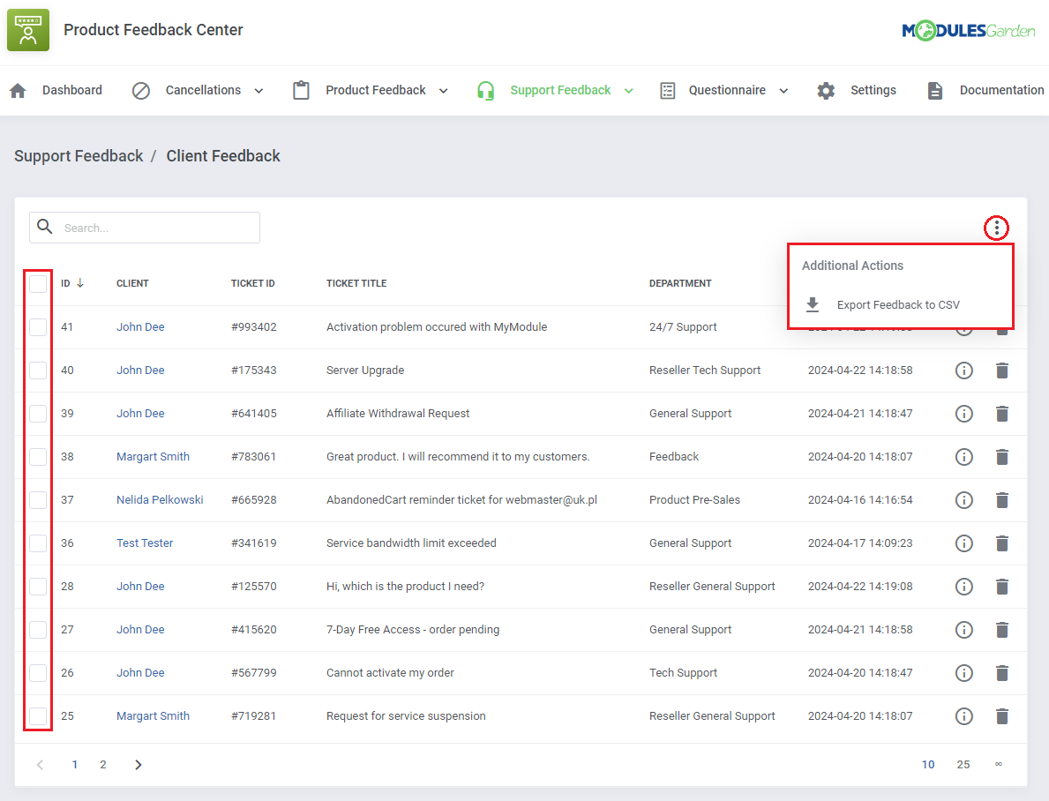Delete feedback row with ticket #567799
The image size is (1049, 801).
[x=1002, y=672]
